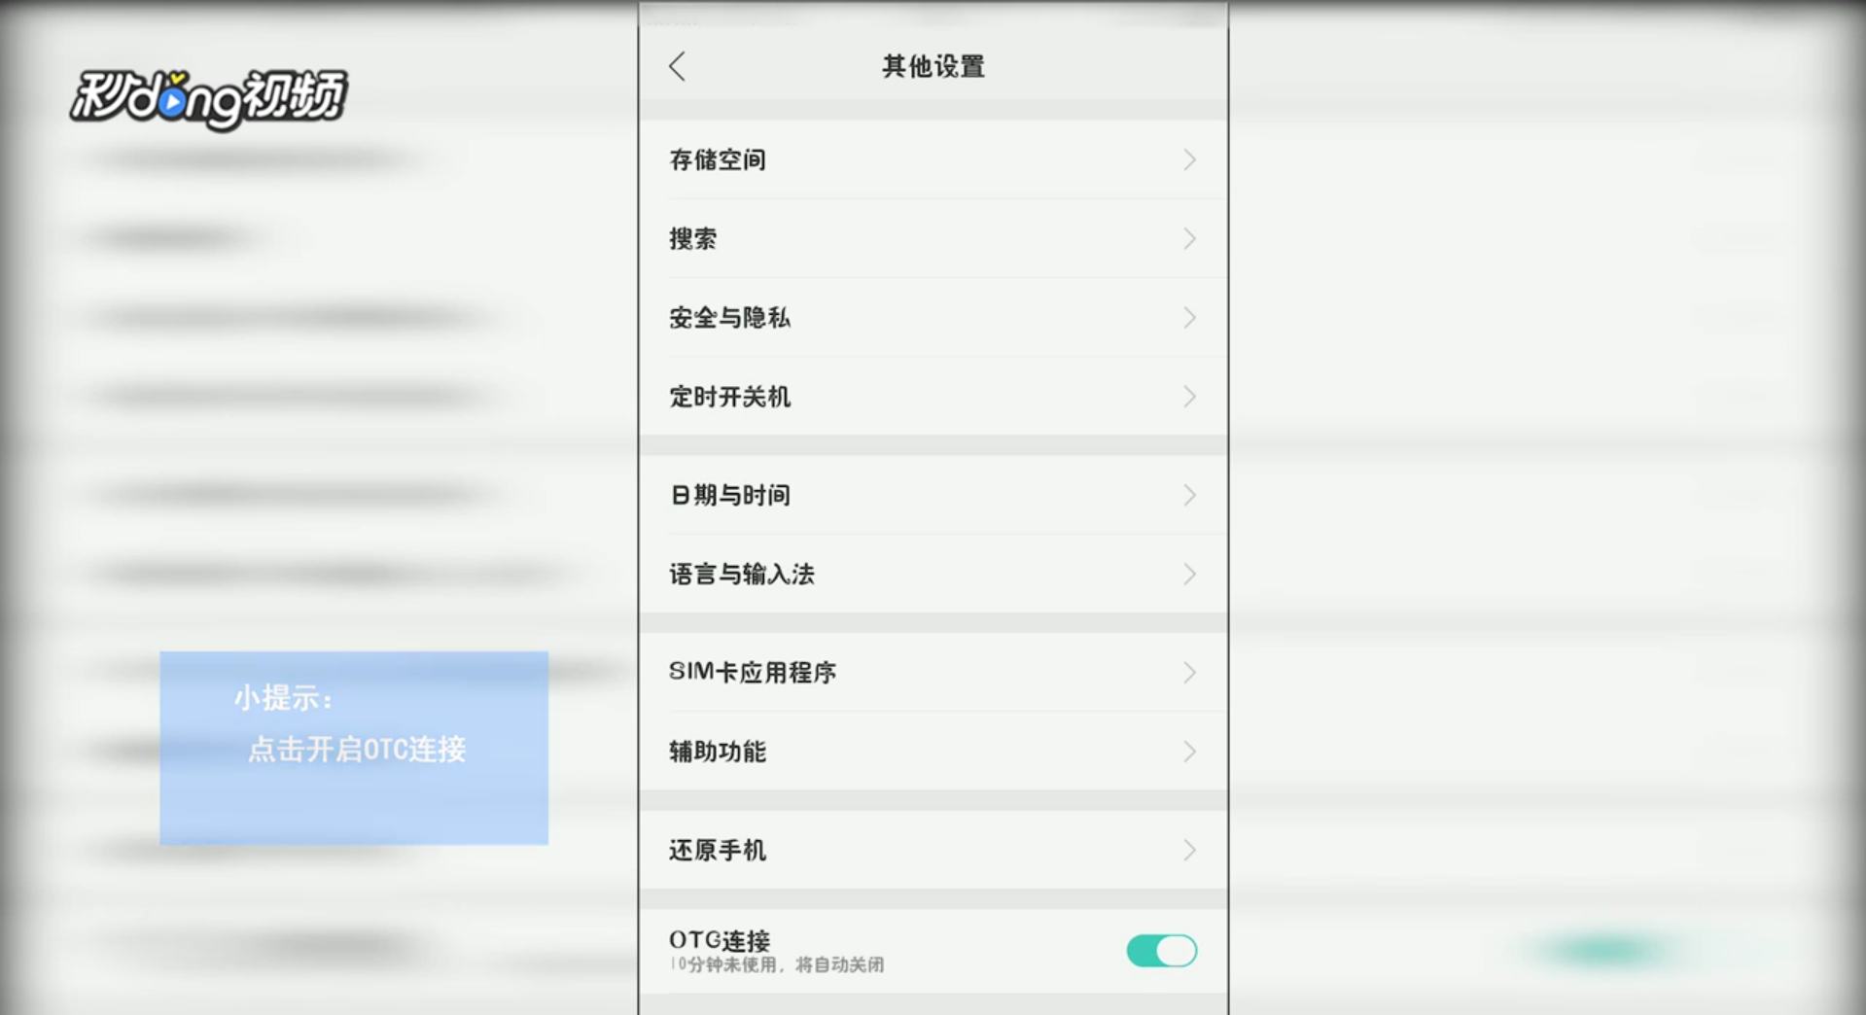Click chevron beside SIM卡应用程序
Image resolution: width=1866 pixels, height=1015 pixels.
coord(1189,672)
